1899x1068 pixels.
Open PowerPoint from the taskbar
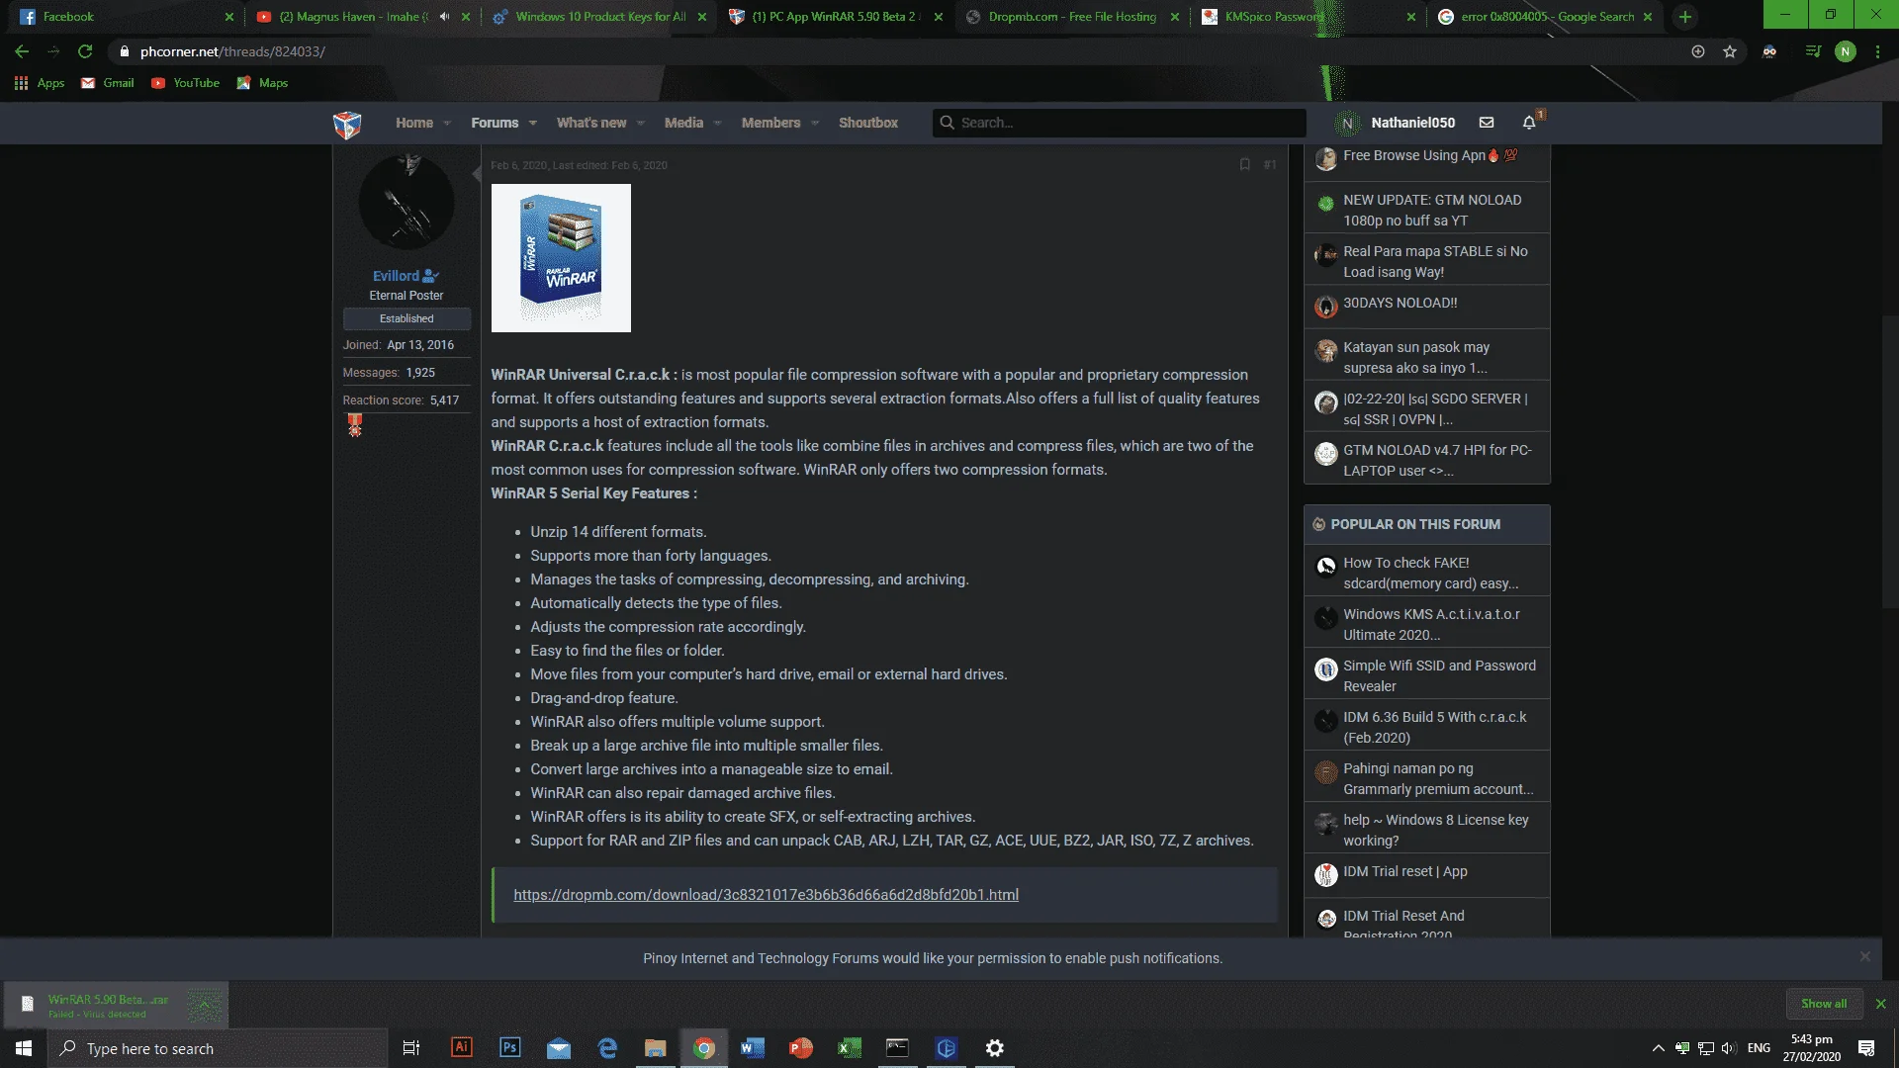tap(800, 1048)
